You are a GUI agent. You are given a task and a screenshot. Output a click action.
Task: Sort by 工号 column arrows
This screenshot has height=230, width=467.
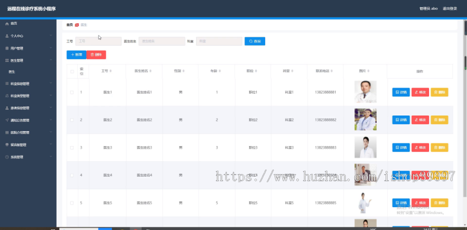[111, 71]
